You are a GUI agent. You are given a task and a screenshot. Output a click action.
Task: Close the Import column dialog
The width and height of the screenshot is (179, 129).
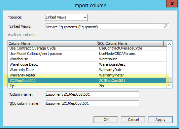[x=172, y=4]
